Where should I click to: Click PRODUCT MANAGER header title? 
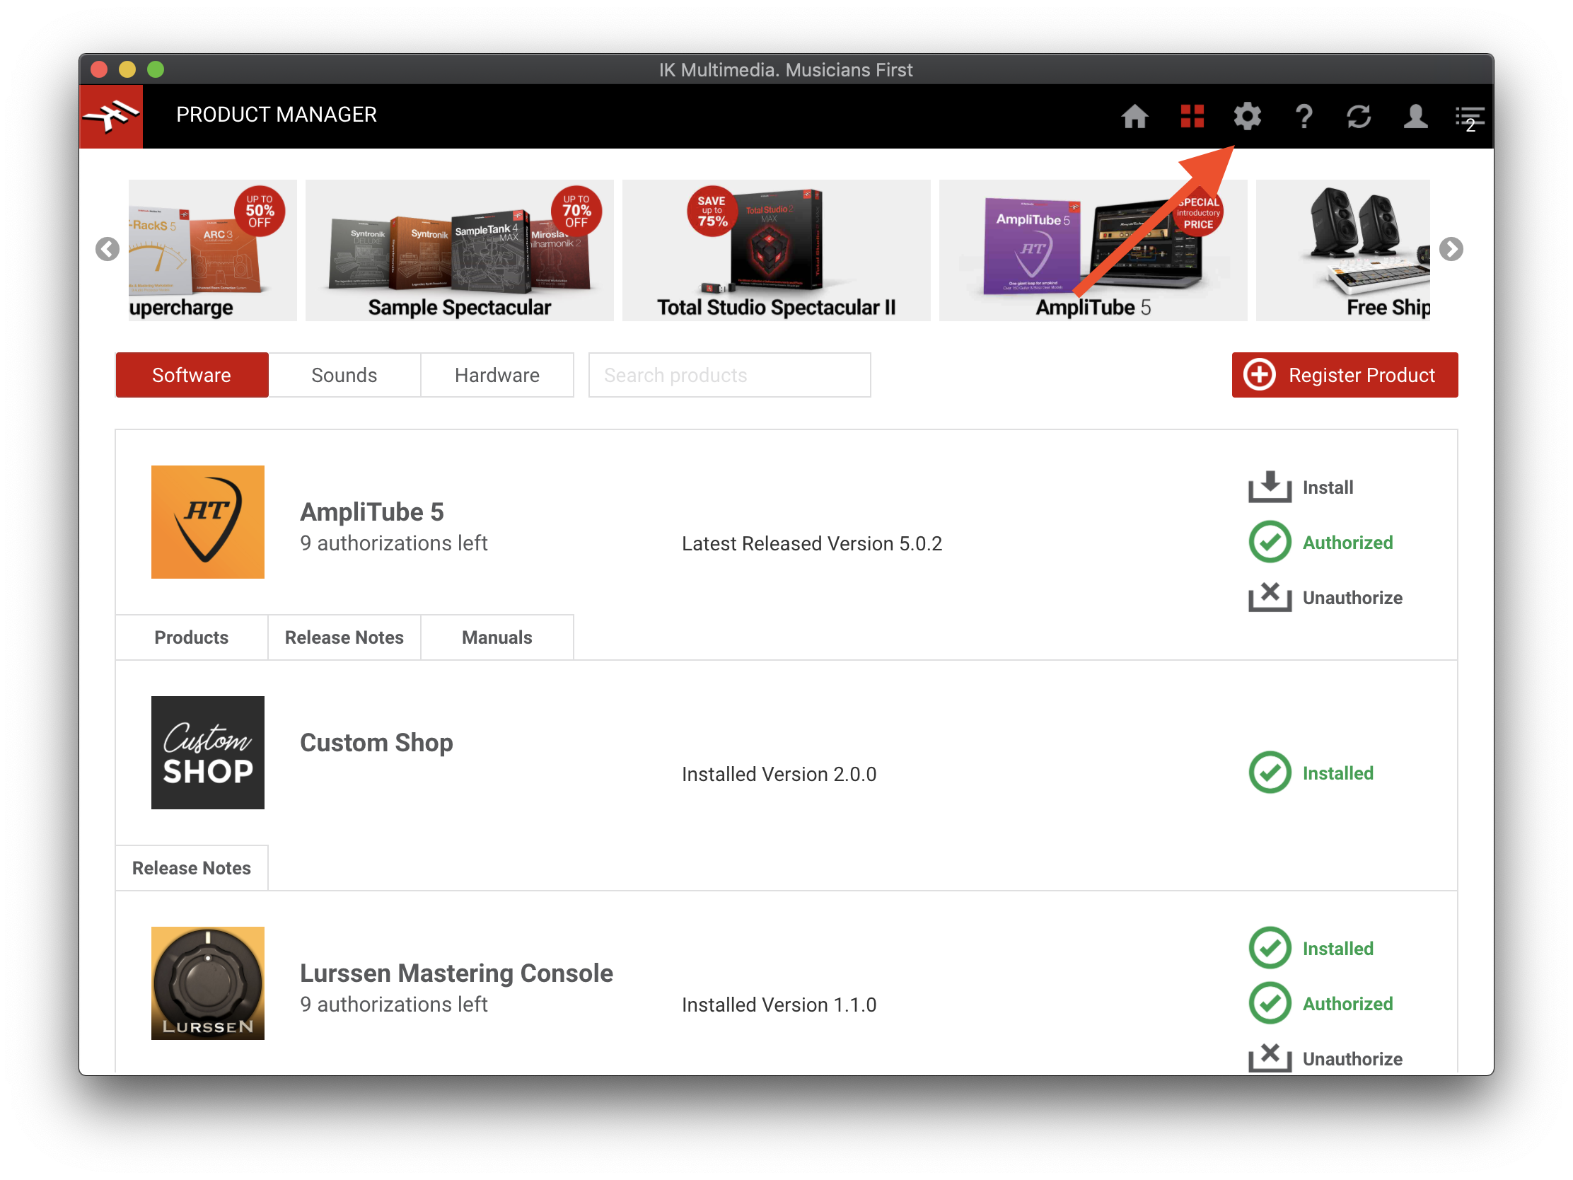click(277, 115)
